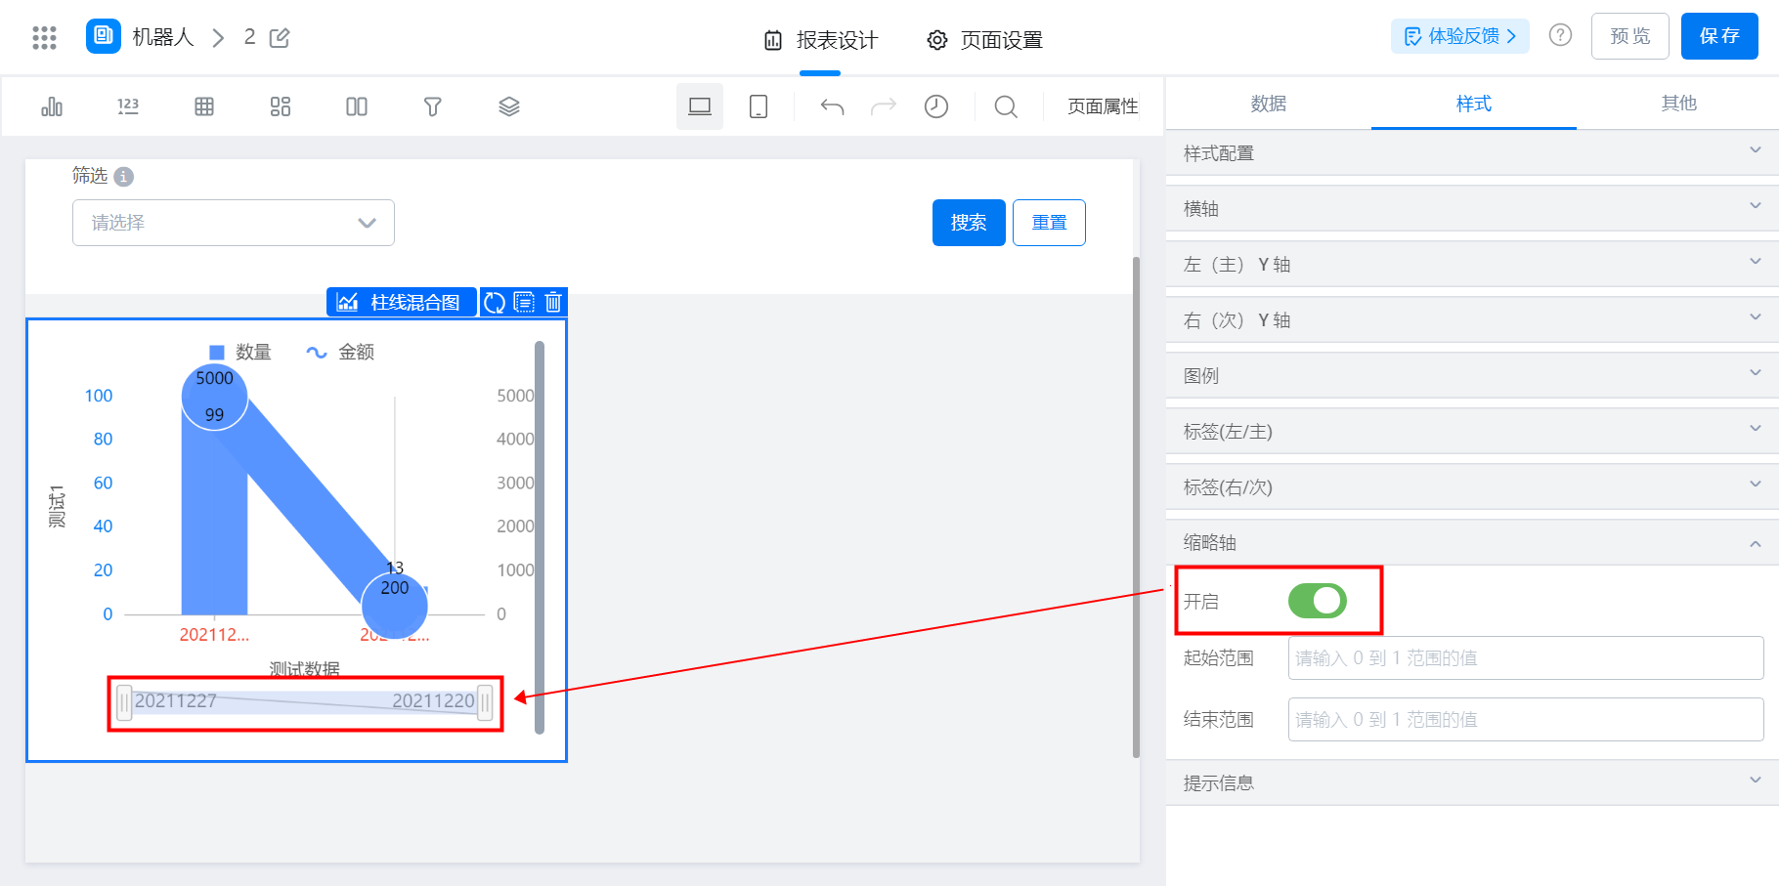
Task: Insert a table component from toolbar
Action: pos(204,106)
